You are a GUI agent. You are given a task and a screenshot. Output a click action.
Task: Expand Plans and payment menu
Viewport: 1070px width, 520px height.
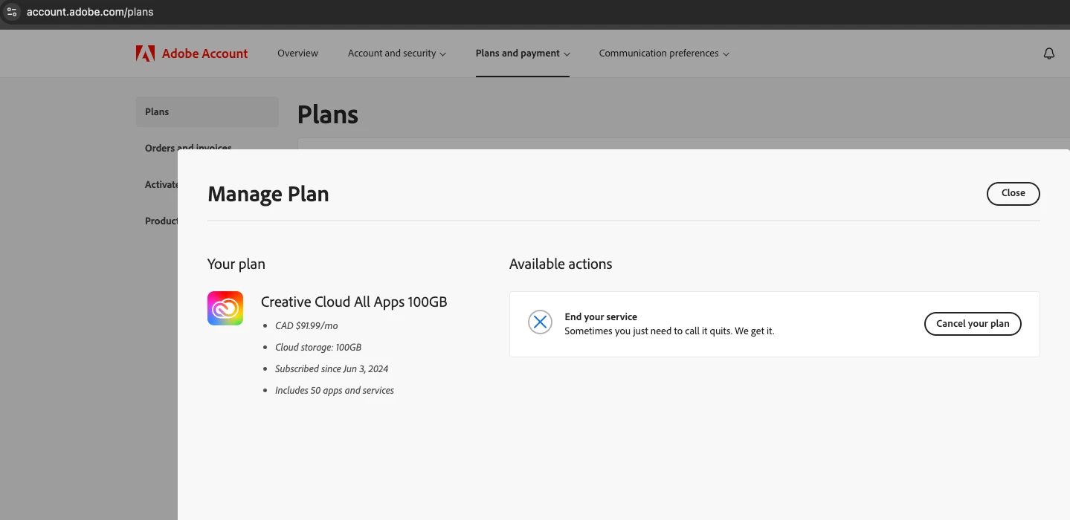(523, 53)
